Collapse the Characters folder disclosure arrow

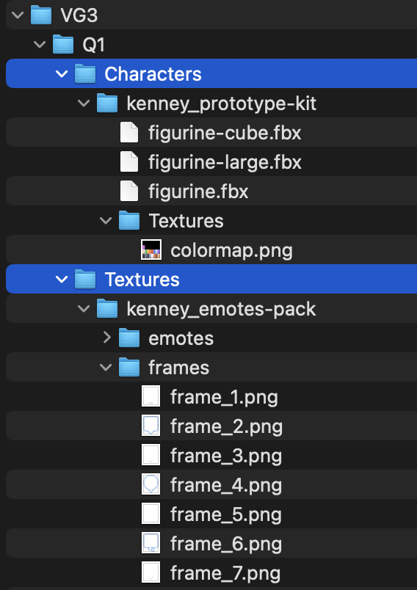click(62, 74)
